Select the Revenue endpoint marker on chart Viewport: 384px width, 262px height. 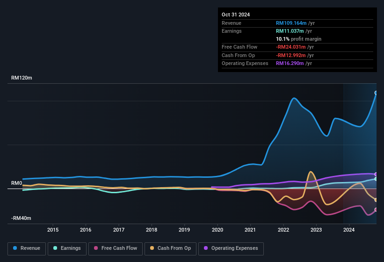376,93
